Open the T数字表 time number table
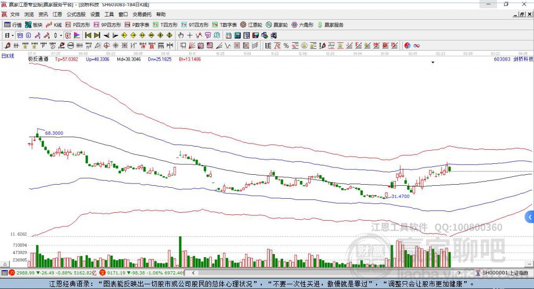Screen dimensions: 534x289 coord(224,25)
